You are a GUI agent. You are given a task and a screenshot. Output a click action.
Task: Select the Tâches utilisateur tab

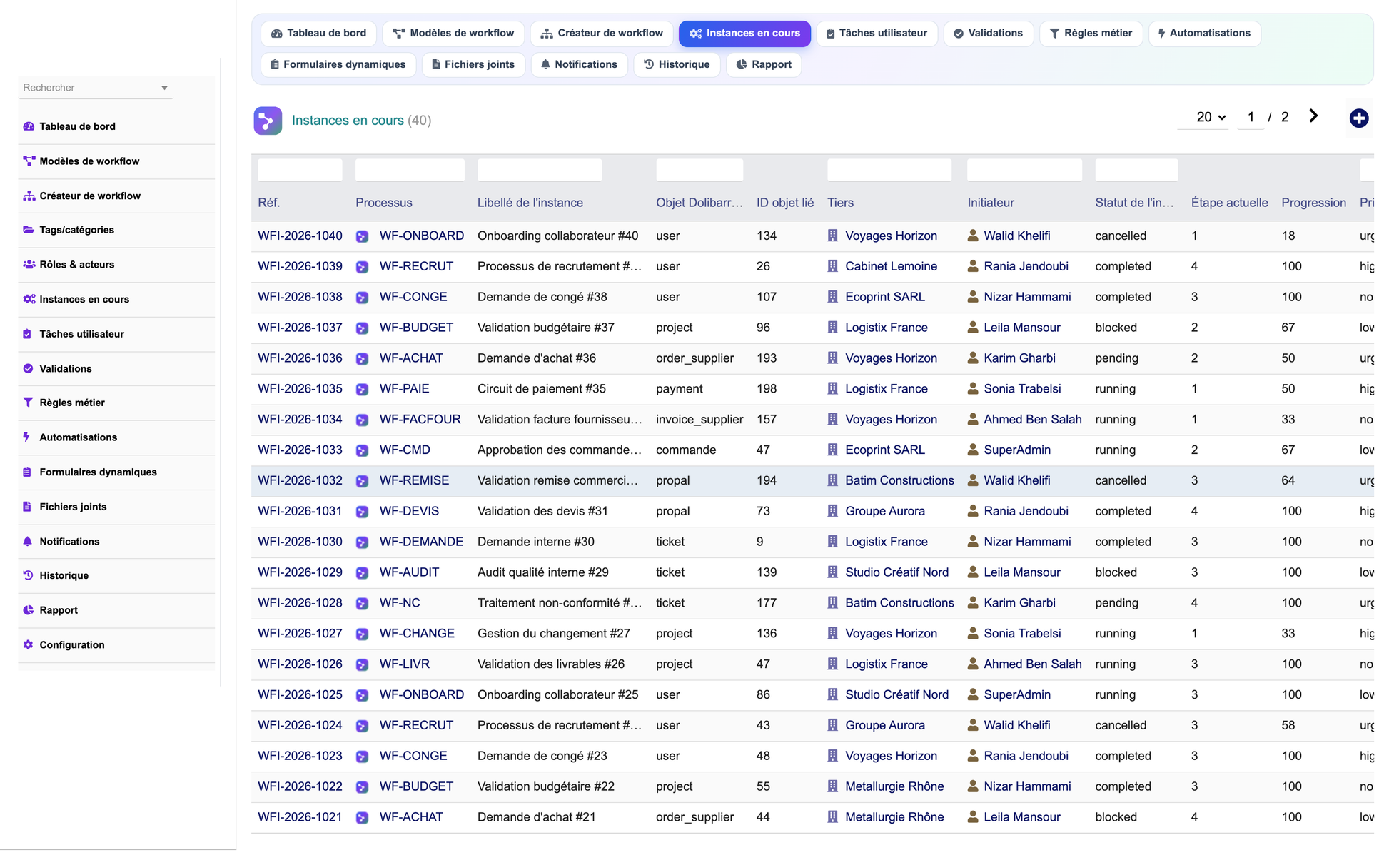(877, 33)
